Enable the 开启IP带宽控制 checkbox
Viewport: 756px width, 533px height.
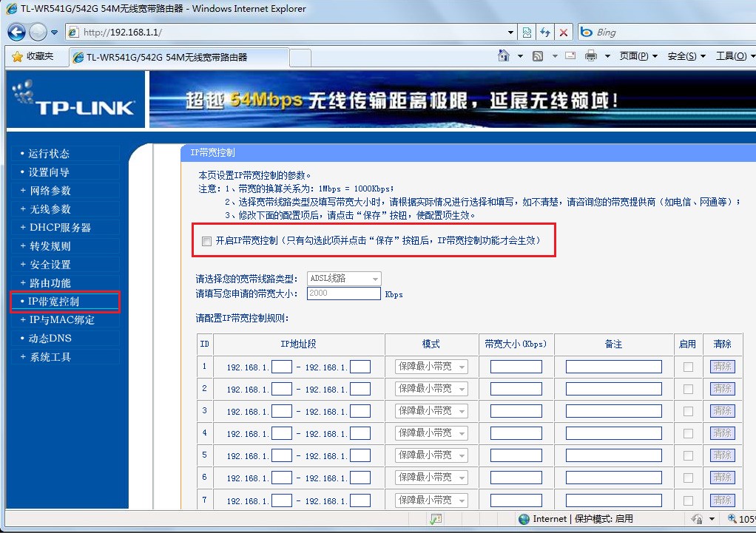(206, 241)
